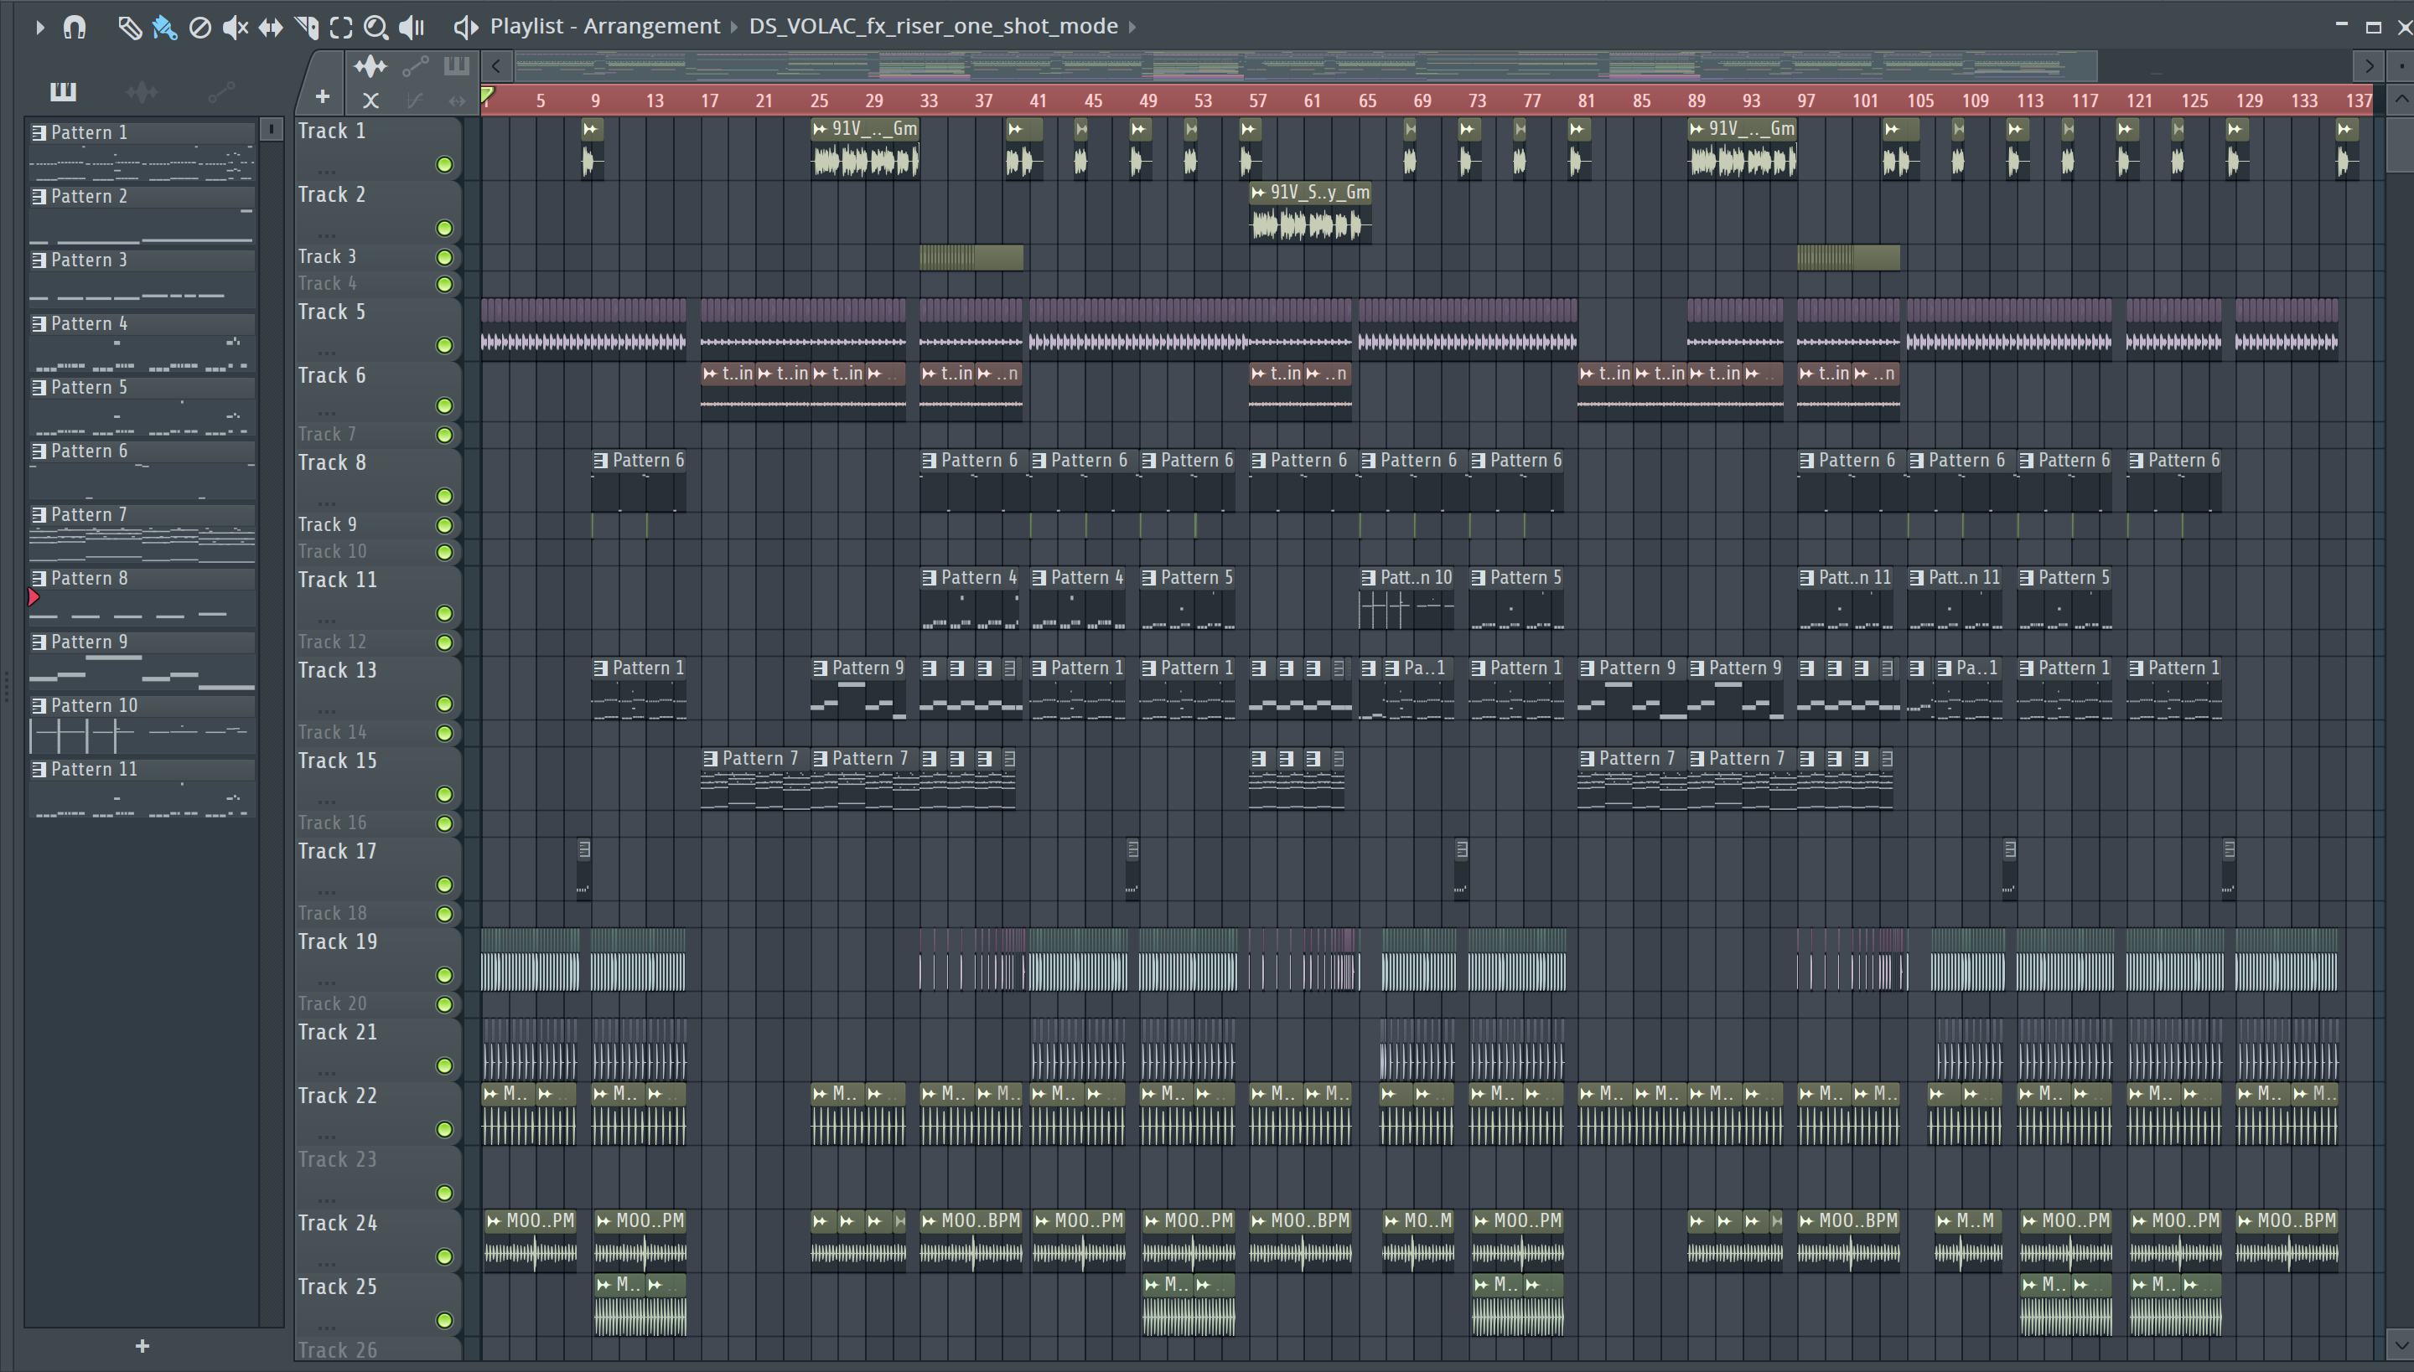Select the audio waveform clip filter icon
The width and height of the screenshot is (2414, 1372).
point(370,67)
